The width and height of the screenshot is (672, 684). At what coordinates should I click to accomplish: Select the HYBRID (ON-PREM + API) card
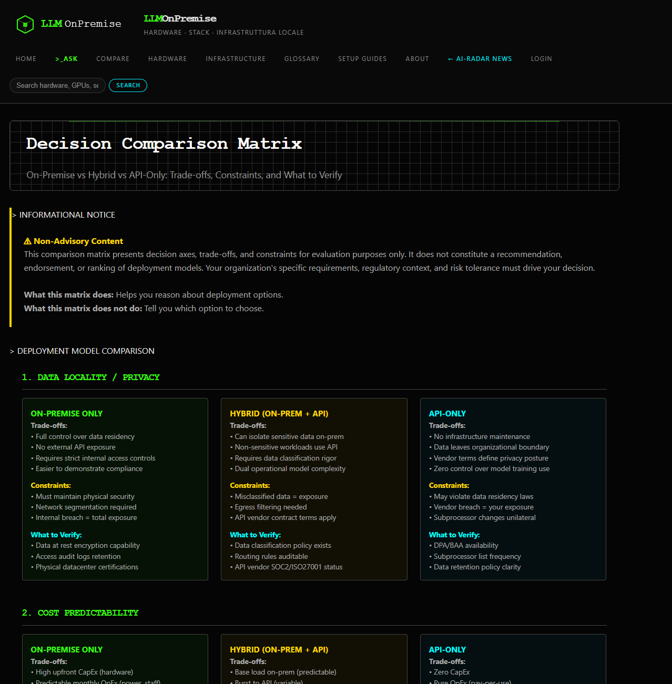coord(314,489)
